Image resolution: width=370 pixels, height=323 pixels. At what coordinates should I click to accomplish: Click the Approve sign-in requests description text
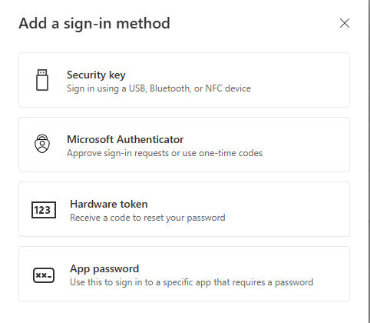click(164, 153)
